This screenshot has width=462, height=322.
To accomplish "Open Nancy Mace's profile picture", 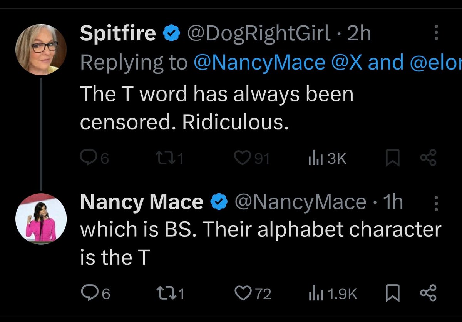I will click(41, 219).
